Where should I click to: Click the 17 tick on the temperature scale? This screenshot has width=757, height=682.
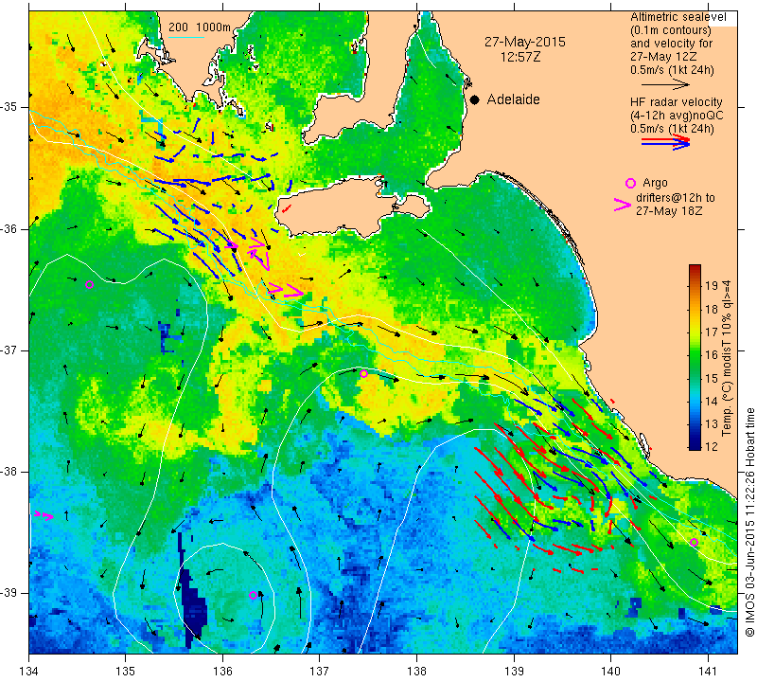click(712, 332)
